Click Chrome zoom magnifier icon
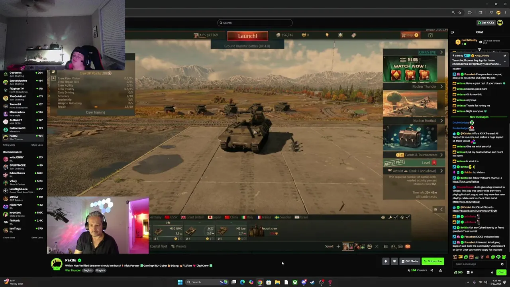The width and height of the screenshot is (510, 287). tap(453, 13)
